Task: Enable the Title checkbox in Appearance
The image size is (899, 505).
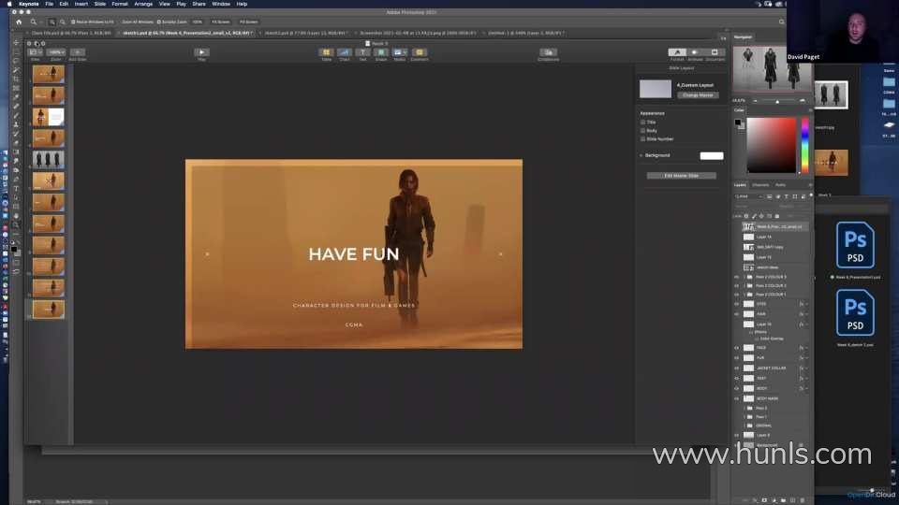Action: [642, 122]
